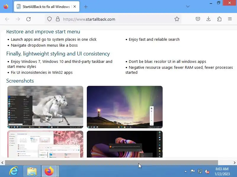
Task: Click the Screenshots heading
Action: [x=20, y=81]
